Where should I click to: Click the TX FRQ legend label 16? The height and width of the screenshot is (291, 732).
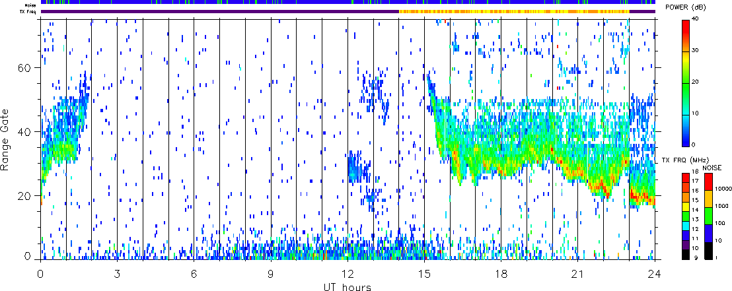coord(696,191)
